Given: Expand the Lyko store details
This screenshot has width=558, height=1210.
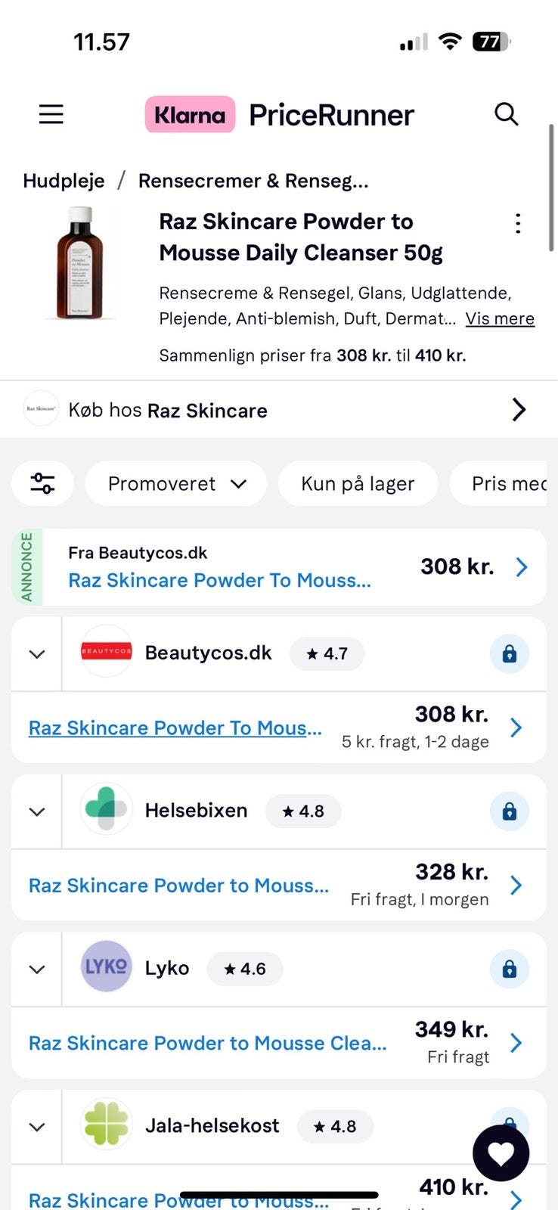Looking at the screenshot, I should tap(36, 969).
